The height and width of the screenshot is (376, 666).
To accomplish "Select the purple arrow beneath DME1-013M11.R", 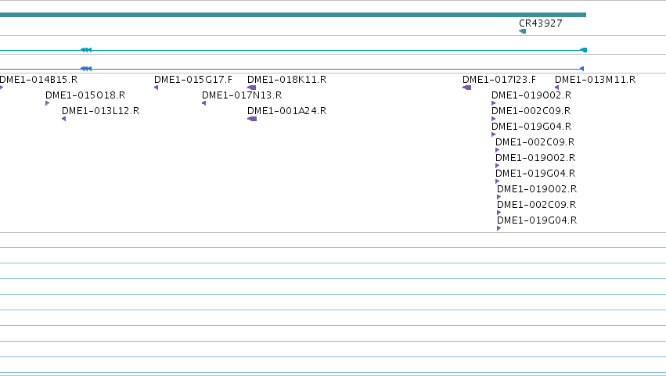I will 557,88.
